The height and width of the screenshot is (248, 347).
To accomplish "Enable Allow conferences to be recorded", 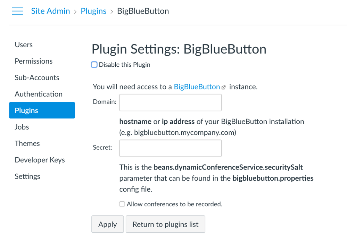I will (122, 204).
